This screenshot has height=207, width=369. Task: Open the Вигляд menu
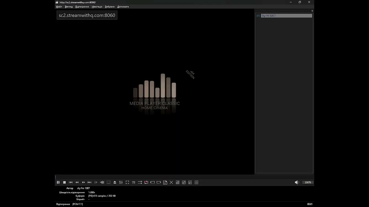[x=69, y=7]
